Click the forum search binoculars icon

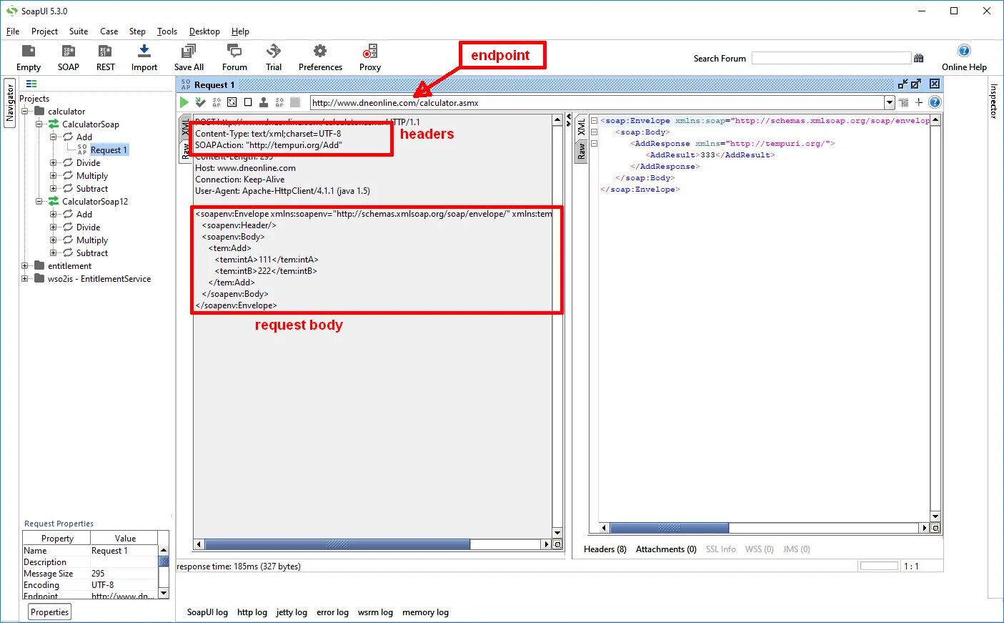point(919,58)
